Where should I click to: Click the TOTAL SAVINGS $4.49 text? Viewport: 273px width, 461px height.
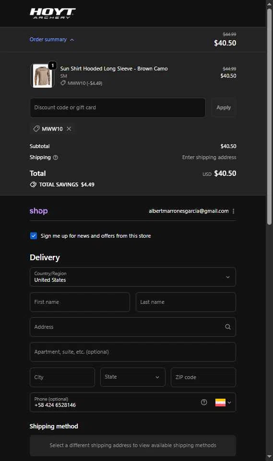pyautogui.click(x=67, y=184)
